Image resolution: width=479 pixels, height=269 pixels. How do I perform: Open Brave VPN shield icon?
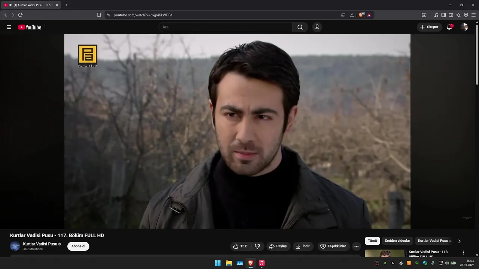466,15
